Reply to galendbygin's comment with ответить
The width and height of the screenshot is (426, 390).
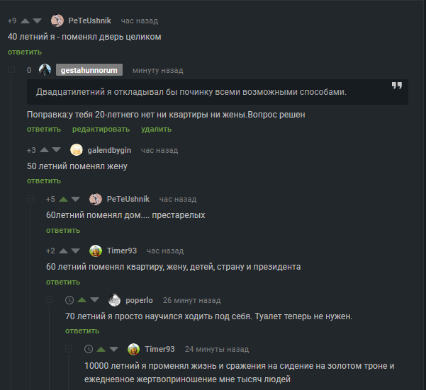tap(44, 181)
